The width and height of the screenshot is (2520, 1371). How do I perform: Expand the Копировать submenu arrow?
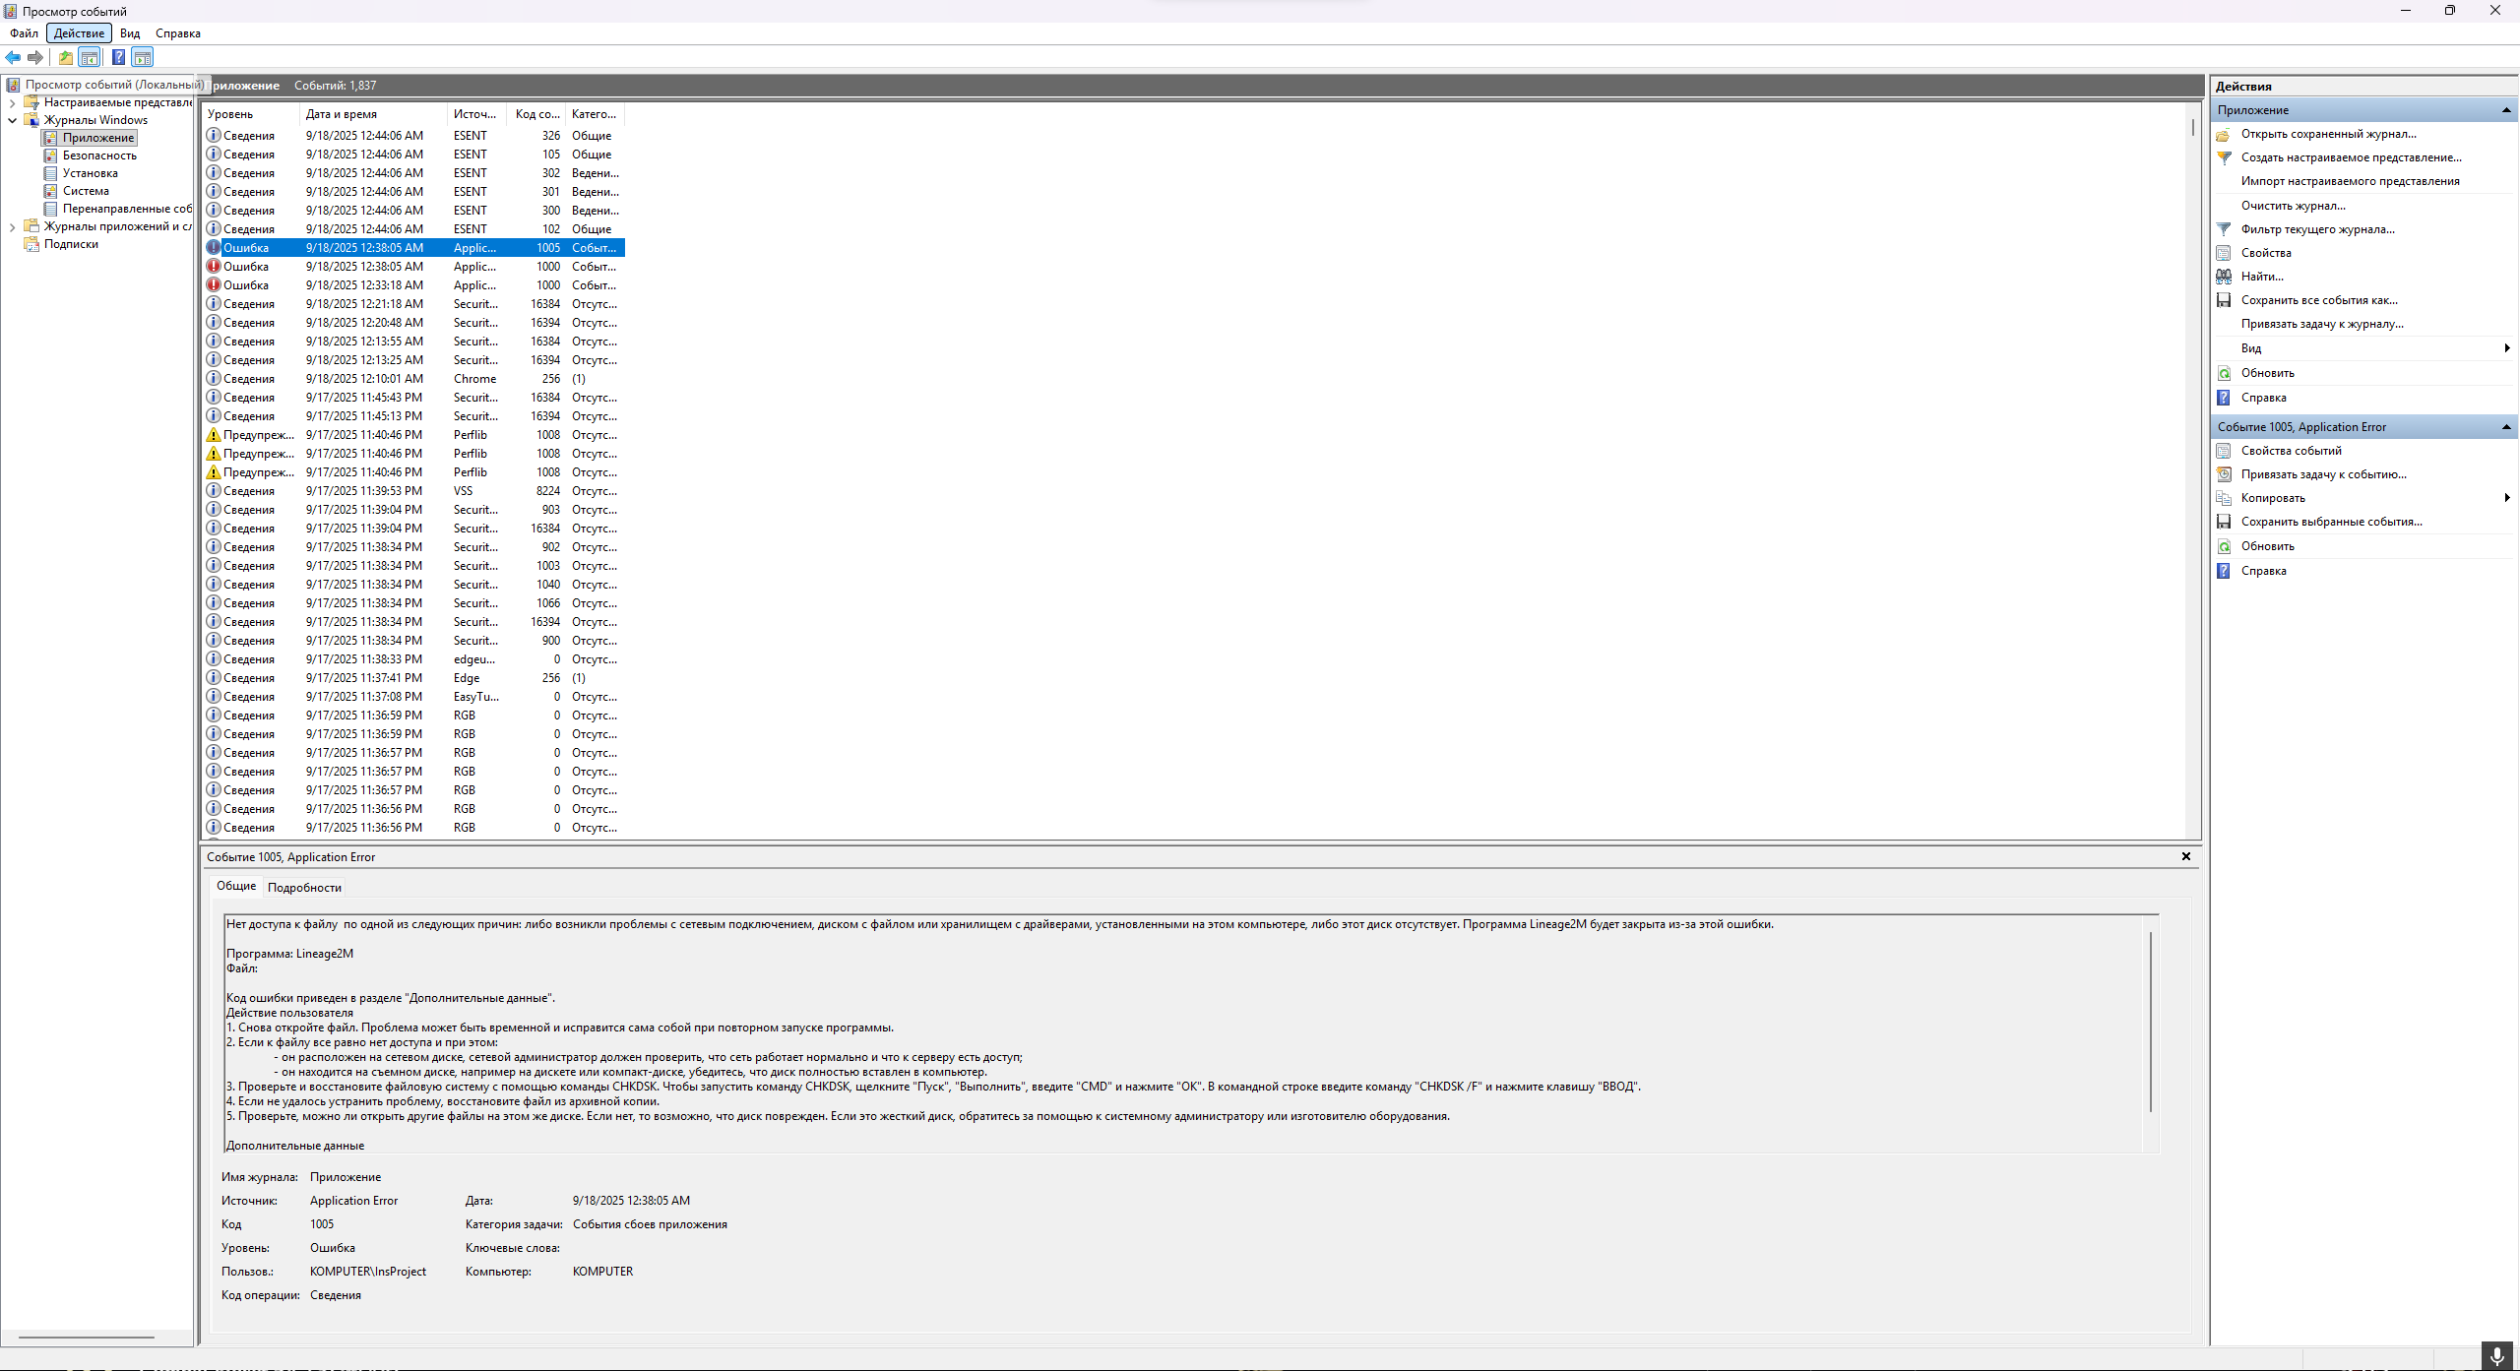[2506, 498]
